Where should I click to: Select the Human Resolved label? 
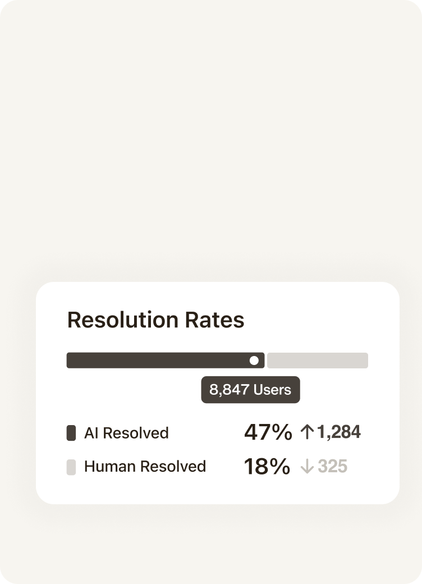145,466
